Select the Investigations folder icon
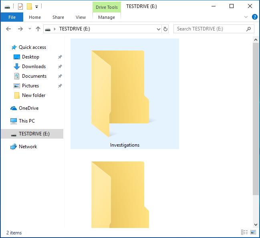Image resolution: width=260 pixels, height=238 pixels. click(120, 94)
